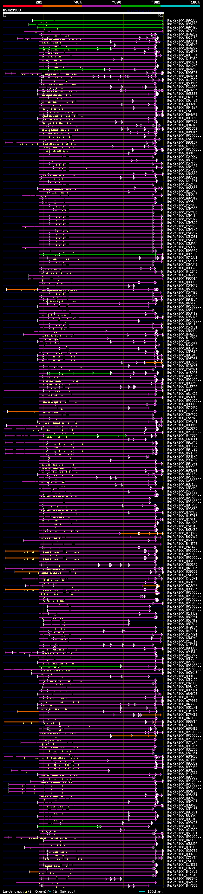Select hit label UniRef100_C5XEJ9
Viewport: 203px width, 894px height.
[182, 111]
